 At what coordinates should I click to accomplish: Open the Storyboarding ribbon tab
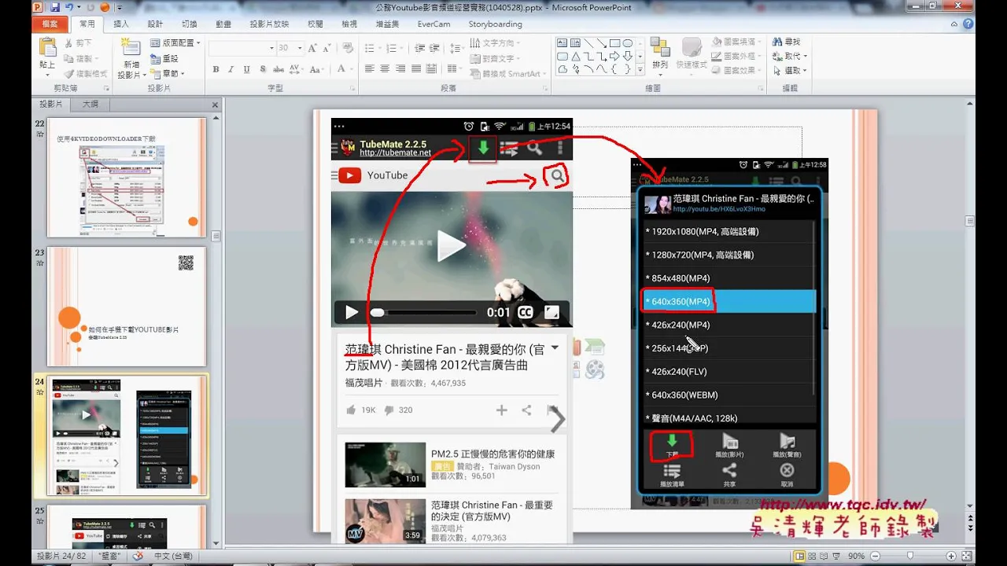[x=495, y=24]
